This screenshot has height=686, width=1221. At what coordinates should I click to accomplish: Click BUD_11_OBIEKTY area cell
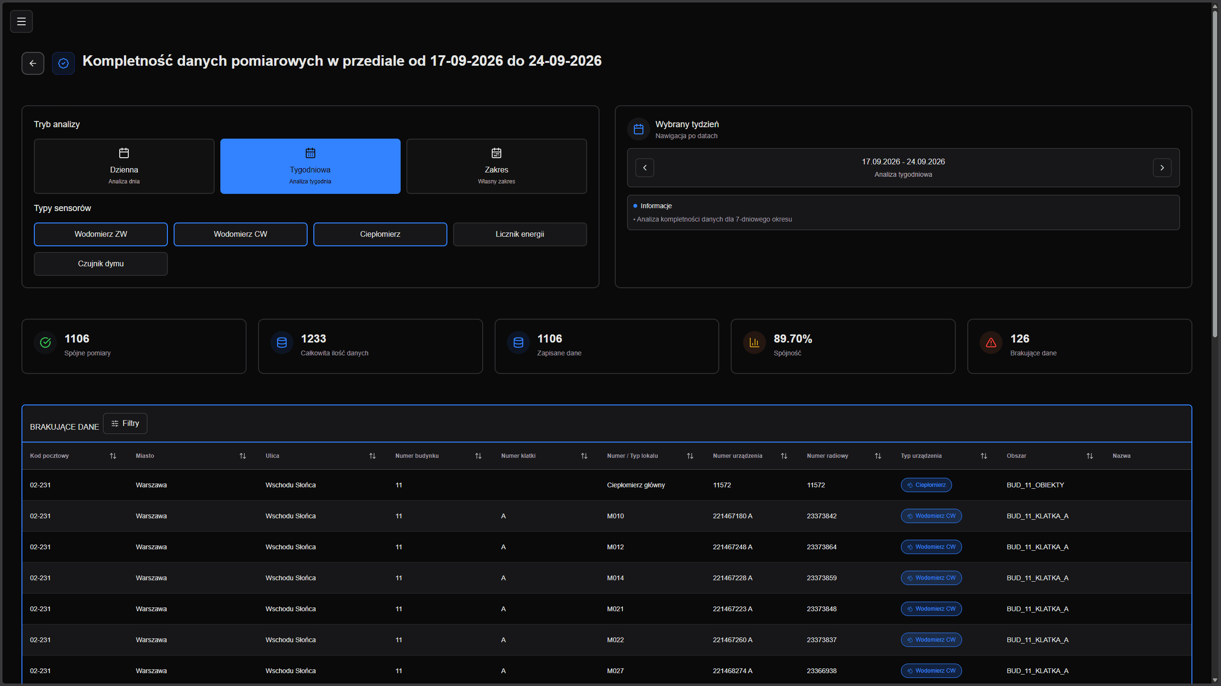1035,485
